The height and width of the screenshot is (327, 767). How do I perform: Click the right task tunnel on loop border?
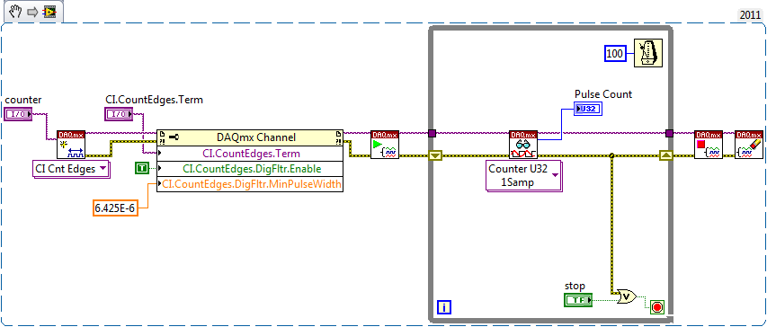pos(669,133)
